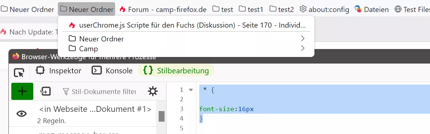The width and height of the screenshot is (430, 134).
Task: Switch to the Konsole tab
Action: click(112, 71)
